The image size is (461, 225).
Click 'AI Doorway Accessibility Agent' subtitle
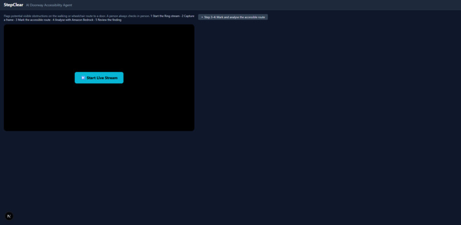coord(49,5)
